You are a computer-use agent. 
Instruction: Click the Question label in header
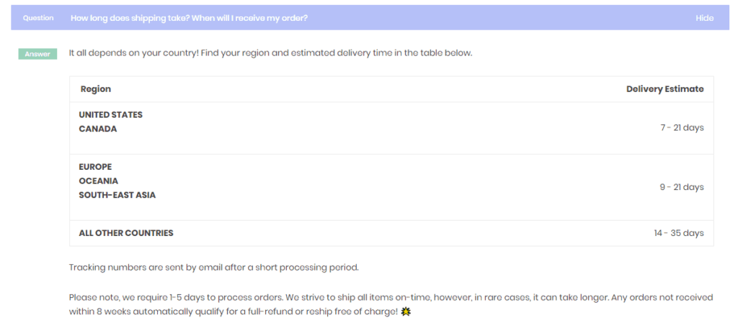tap(38, 18)
